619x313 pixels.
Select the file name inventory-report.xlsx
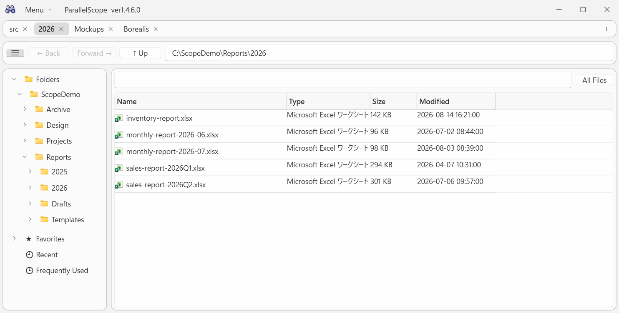coord(159,118)
